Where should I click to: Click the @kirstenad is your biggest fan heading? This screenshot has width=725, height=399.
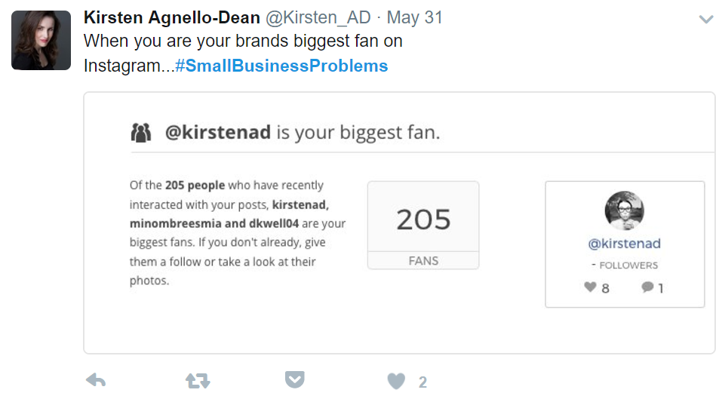point(303,133)
